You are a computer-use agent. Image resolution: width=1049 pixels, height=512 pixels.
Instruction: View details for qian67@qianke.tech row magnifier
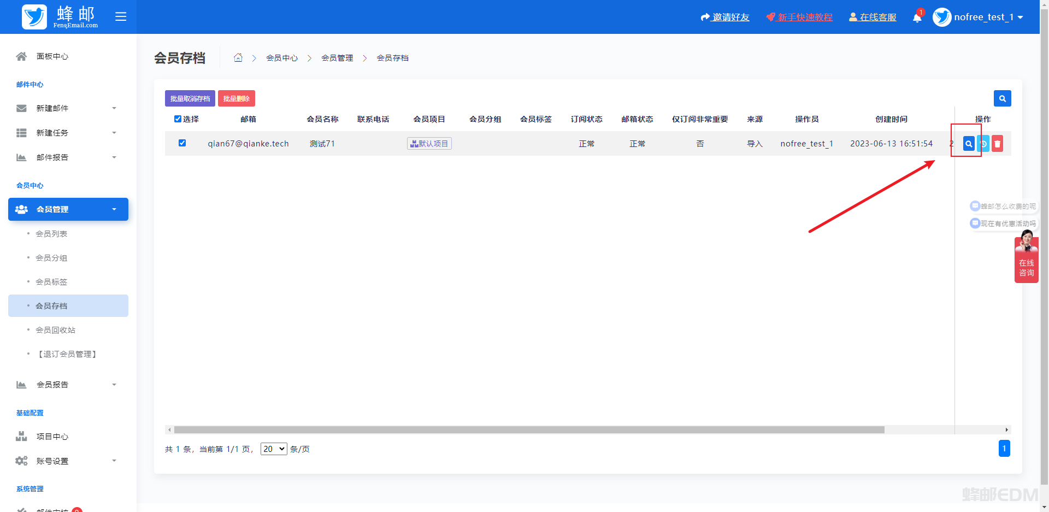969,144
